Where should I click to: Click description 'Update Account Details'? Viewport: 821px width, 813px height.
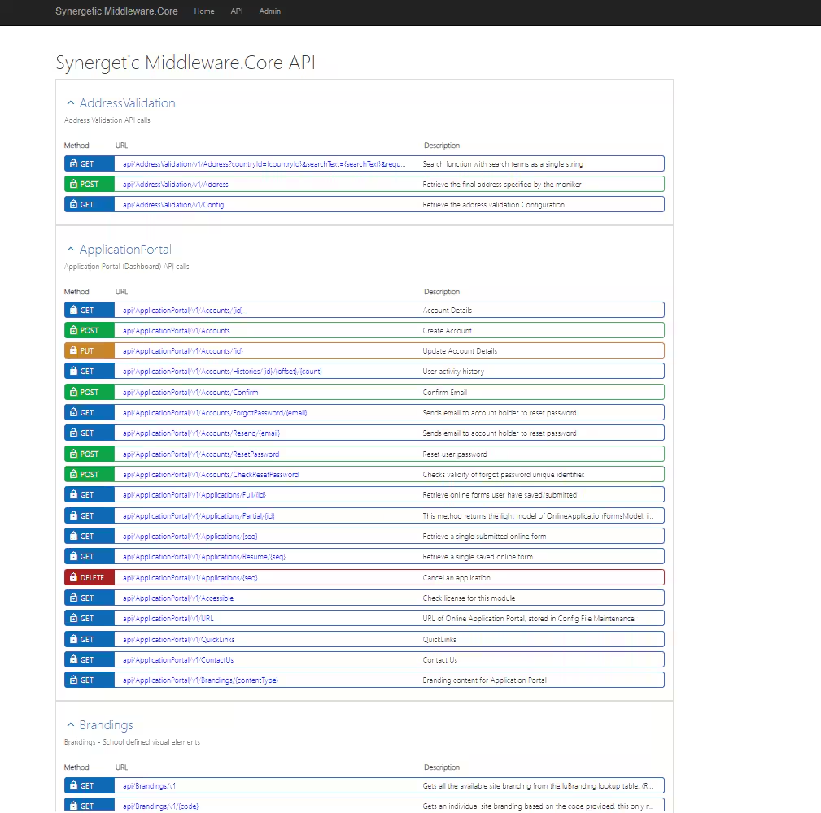pos(460,351)
